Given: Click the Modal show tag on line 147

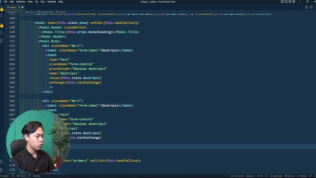Looking at the screenshot, I should tap(87, 23).
